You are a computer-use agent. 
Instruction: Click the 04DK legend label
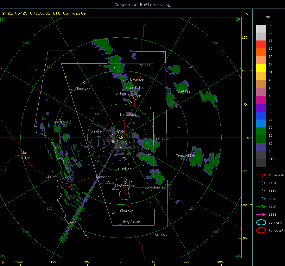coord(272,183)
